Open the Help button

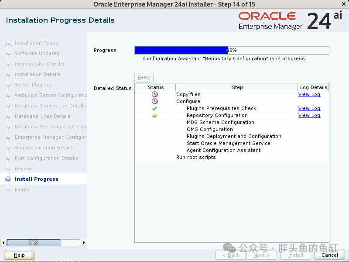19,255
